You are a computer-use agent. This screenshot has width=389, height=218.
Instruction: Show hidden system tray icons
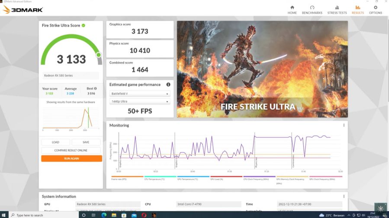[349, 215]
